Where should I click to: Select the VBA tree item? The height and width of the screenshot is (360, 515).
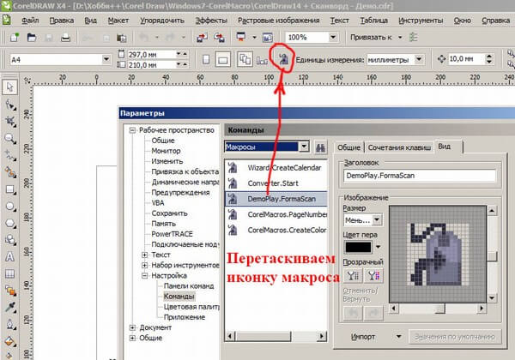(x=158, y=203)
